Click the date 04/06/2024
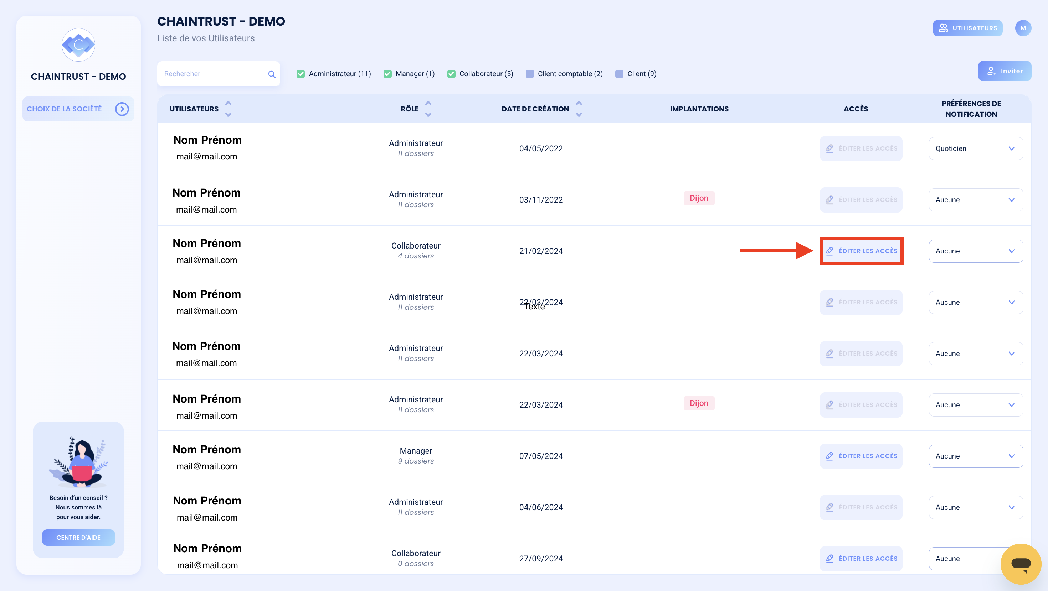Viewport: 1048px width, 591px height. click(x=541, y=507)
